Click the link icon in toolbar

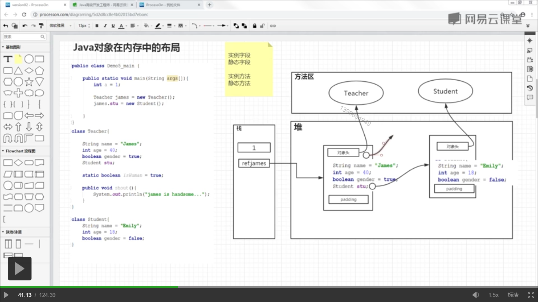tap(273, 26)
